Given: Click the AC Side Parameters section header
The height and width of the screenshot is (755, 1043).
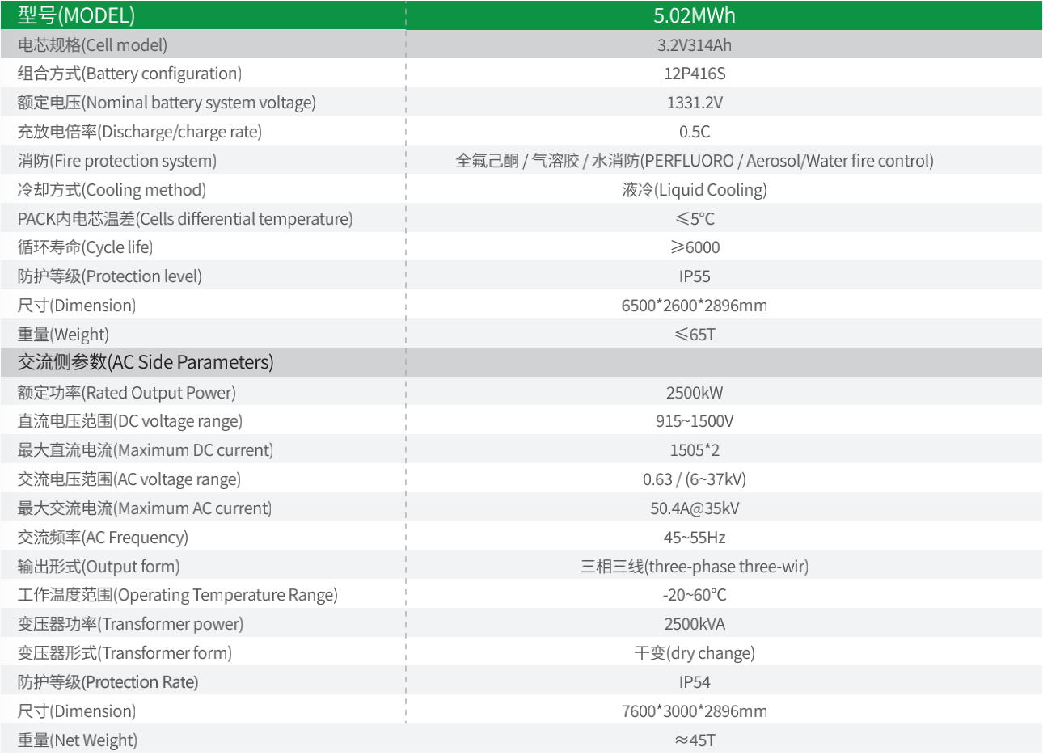Looking at the screenshot, I should click(146, 362).
